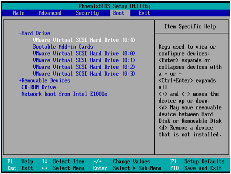Click the -/+ Change Values hint
Screen dimensions: 231x174
pyautogui.click(x=122, y=161)
